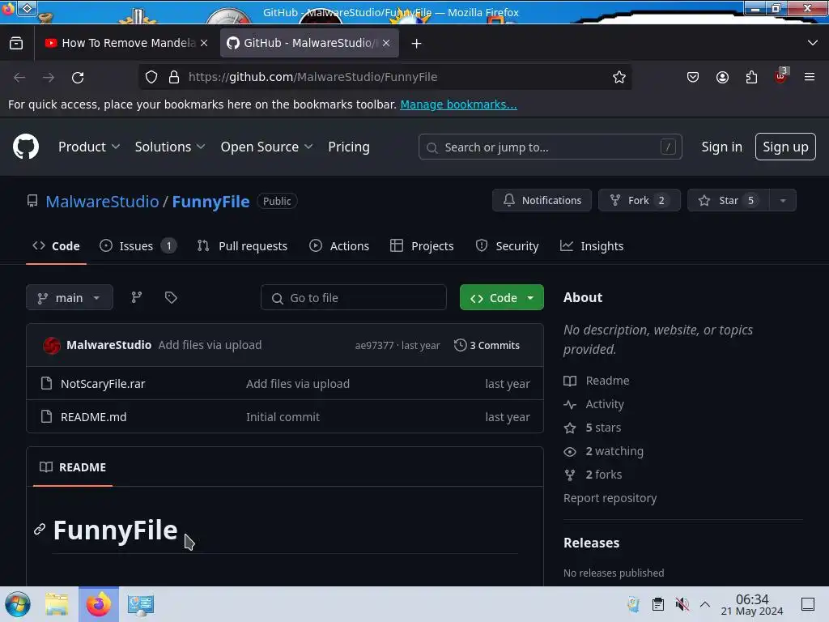829x622 pixels.
Task: Open the 3 Commits history link
Action: [487, 345]
